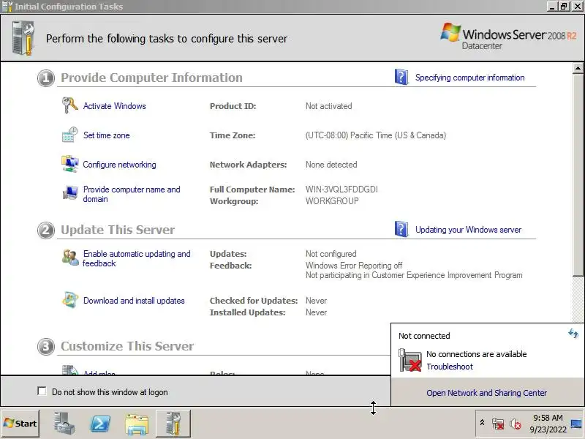Screen dimensions: 585x439
Task: Click the Update This Server heading
Action: [118, 230]
